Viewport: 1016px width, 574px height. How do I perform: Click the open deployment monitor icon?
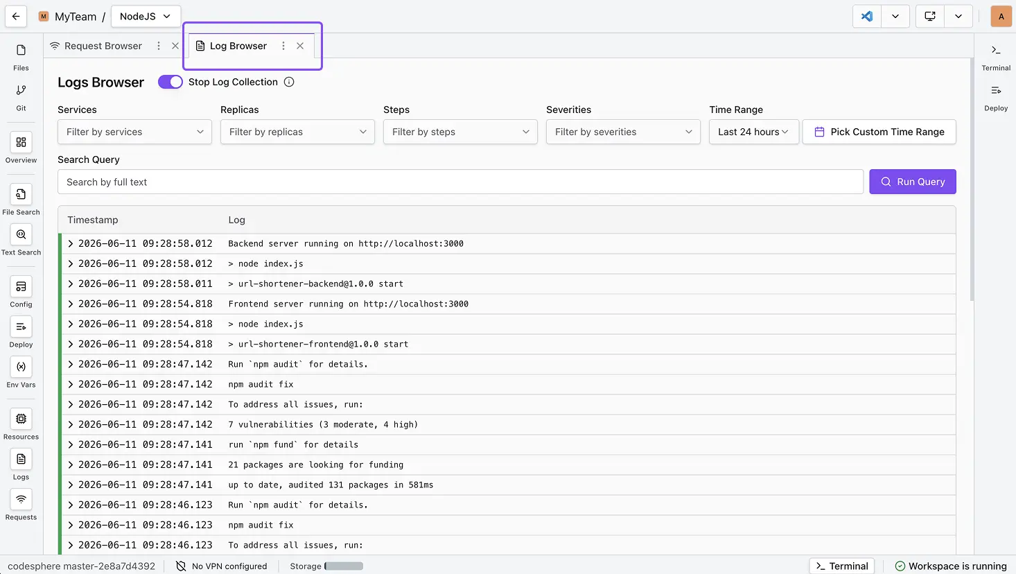[x=930, y=16]
